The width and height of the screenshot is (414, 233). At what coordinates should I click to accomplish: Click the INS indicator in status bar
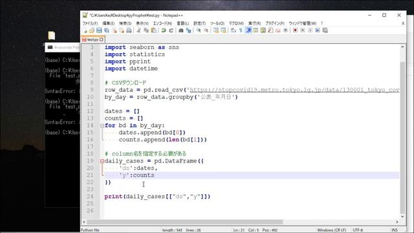click(x=395, y=230)
